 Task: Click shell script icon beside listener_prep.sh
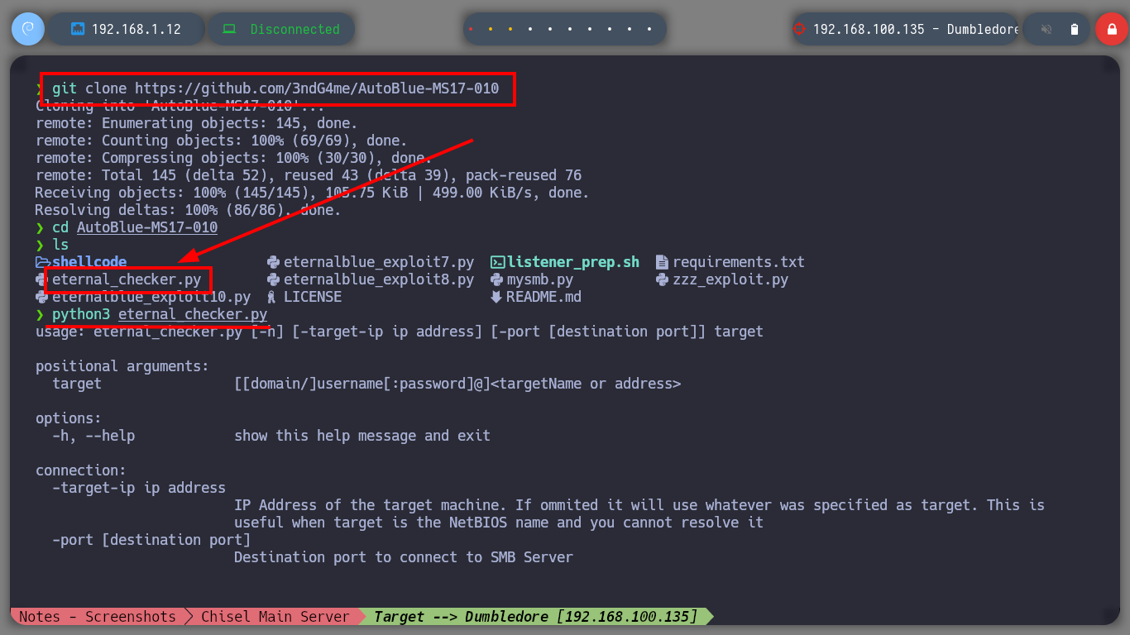coord(497,262)
